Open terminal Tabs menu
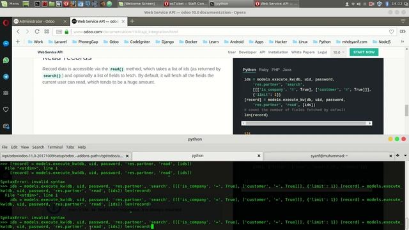 click(70, 147)
